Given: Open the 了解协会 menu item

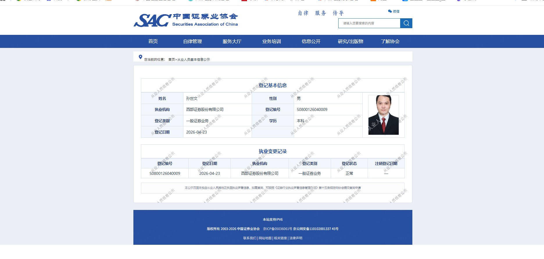Looking at the screenshot, I should [x=390, y=42].
